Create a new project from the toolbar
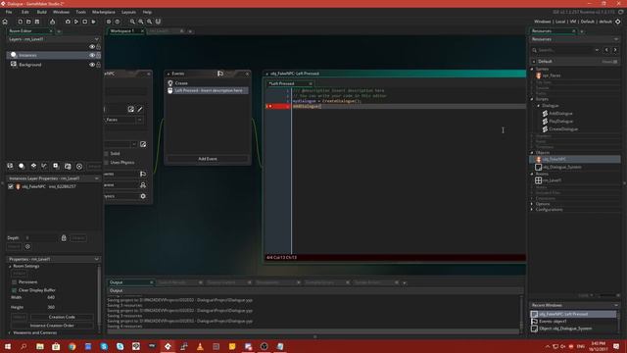Viewport: 627px width, 353px height. coord(20,22)
